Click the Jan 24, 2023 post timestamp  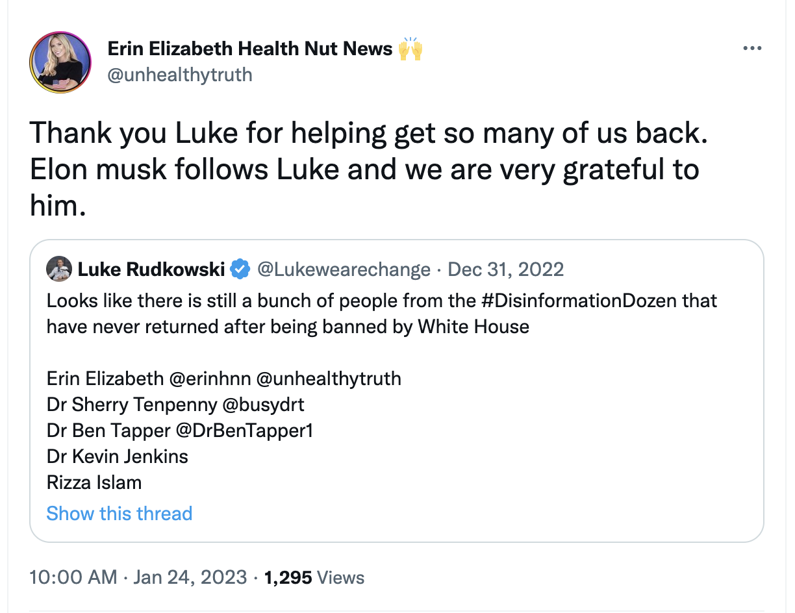190,577
